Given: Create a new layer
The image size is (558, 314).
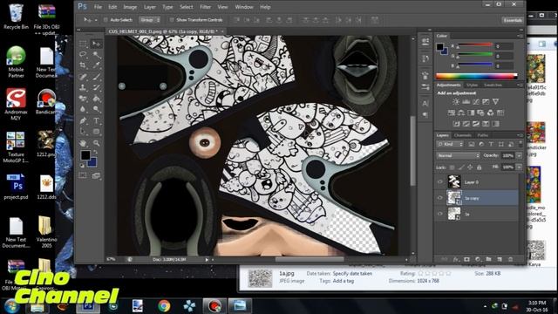Looking at the screenshot, I should 500,260.
